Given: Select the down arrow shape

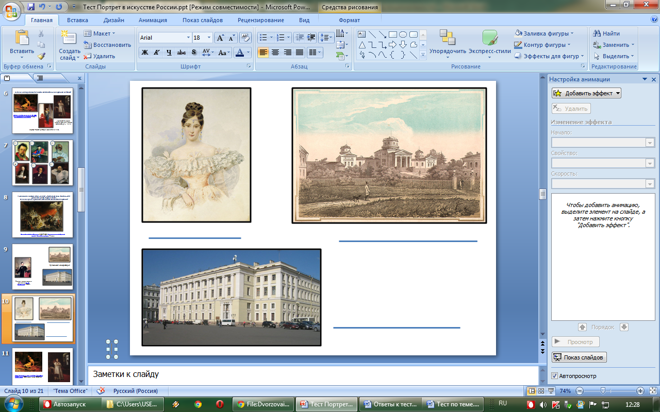Looking at the screenshot, I should coord(403,45).
